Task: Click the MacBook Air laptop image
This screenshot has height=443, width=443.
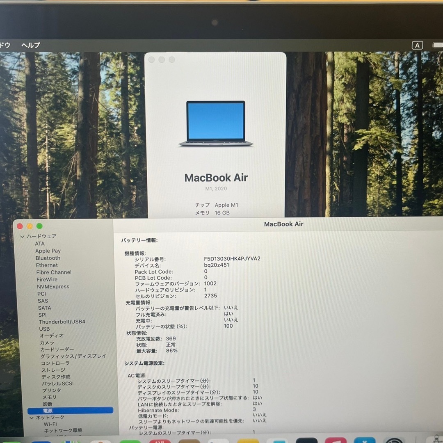Action: pos(216,123)
